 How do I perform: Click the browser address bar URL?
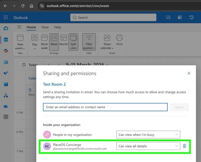pyautogui.click(x=78, y=6)
